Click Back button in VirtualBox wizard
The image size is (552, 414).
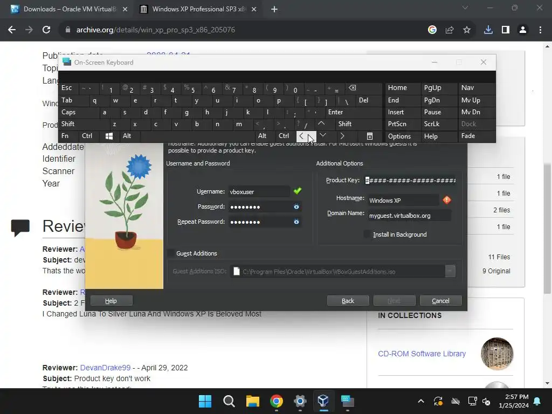(348, 301)
